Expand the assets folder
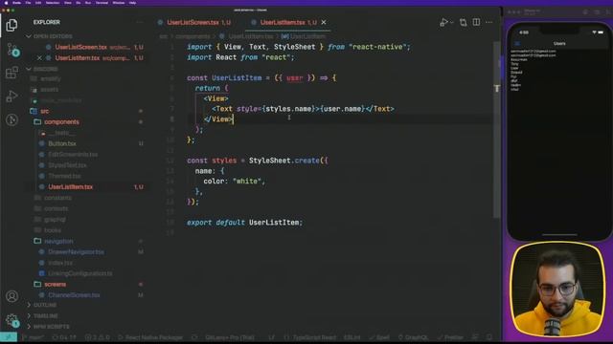The image size is (613, 344). pos(49,90)
